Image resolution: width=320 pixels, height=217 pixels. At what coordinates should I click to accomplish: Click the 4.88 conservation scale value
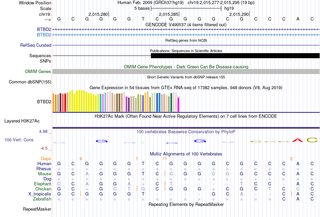click(x=43, y=132)
